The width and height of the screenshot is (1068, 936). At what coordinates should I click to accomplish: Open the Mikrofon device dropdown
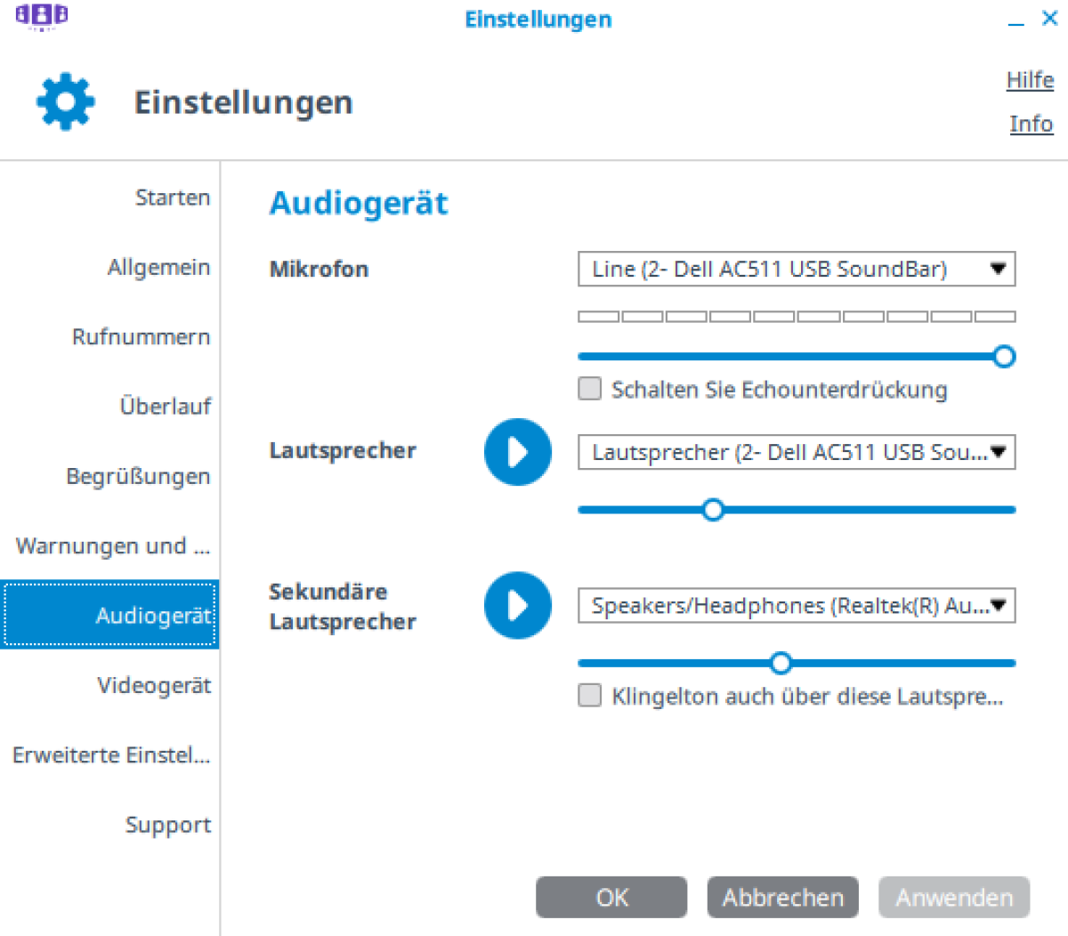coord(796,269)
